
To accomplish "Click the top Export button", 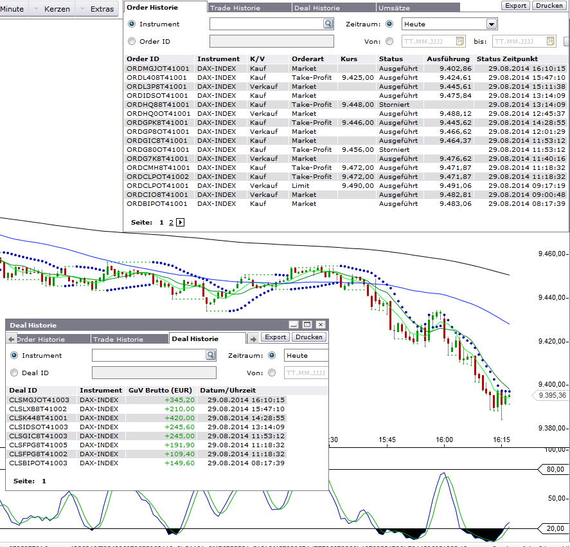I will (x=515, y=5).
